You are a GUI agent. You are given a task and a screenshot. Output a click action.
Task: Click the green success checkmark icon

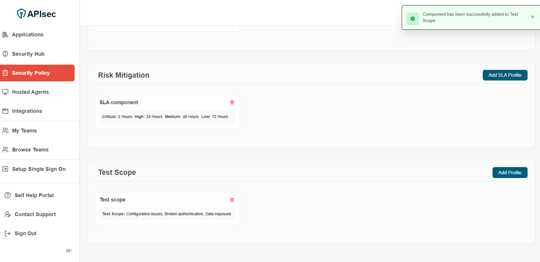click(x=413, y=18)
